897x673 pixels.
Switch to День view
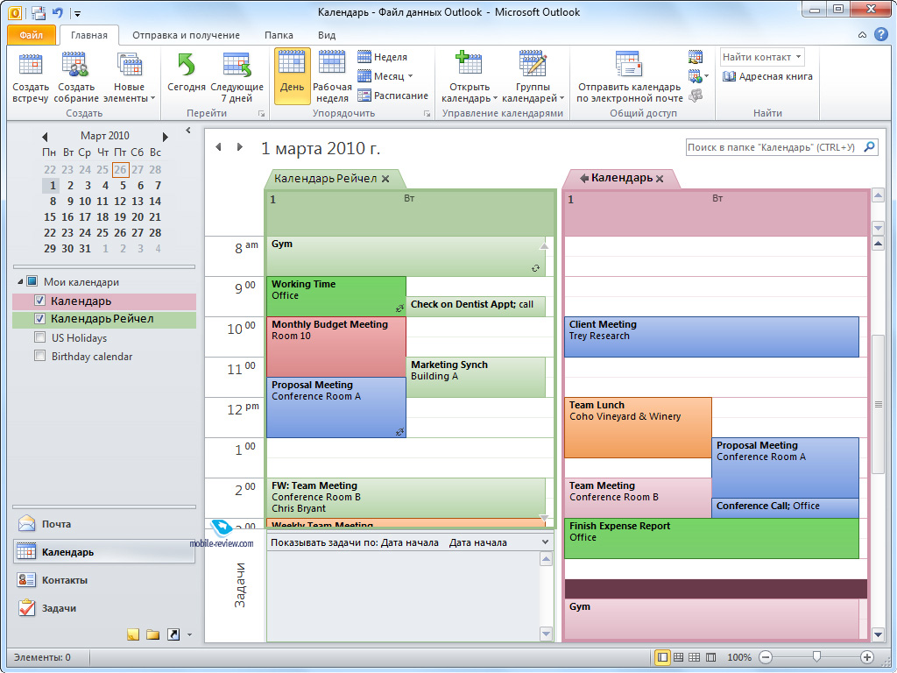[x=293, y=77]
